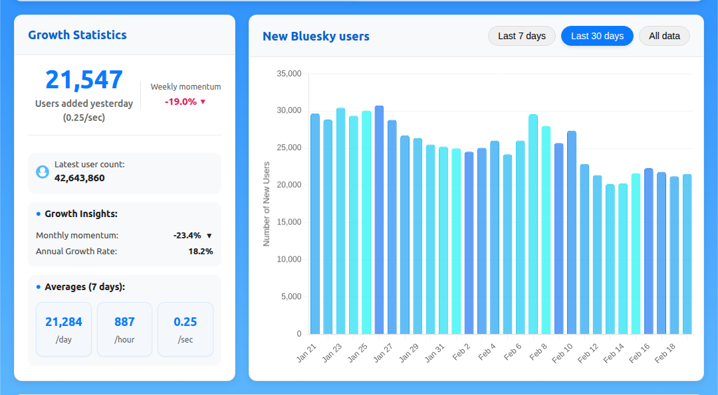The width and height of the screenshot is (718, 395).
Task: Click the Growth Statistics heading
Action: pos(77,35)
